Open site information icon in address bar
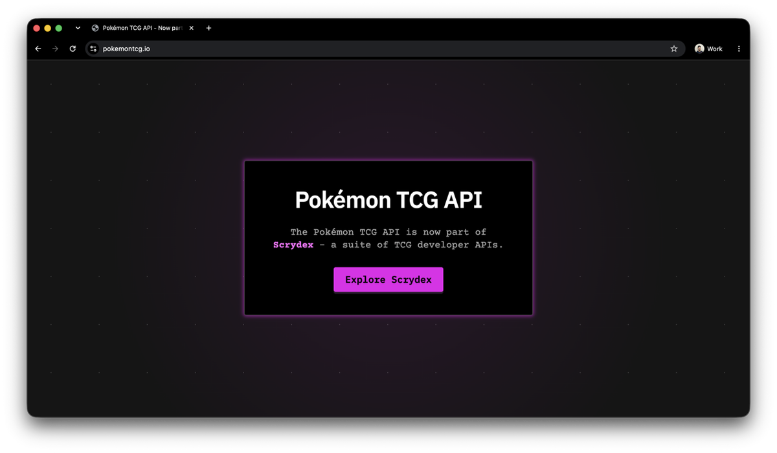Screen dimensions: 777x453 [x=93, y=49]
